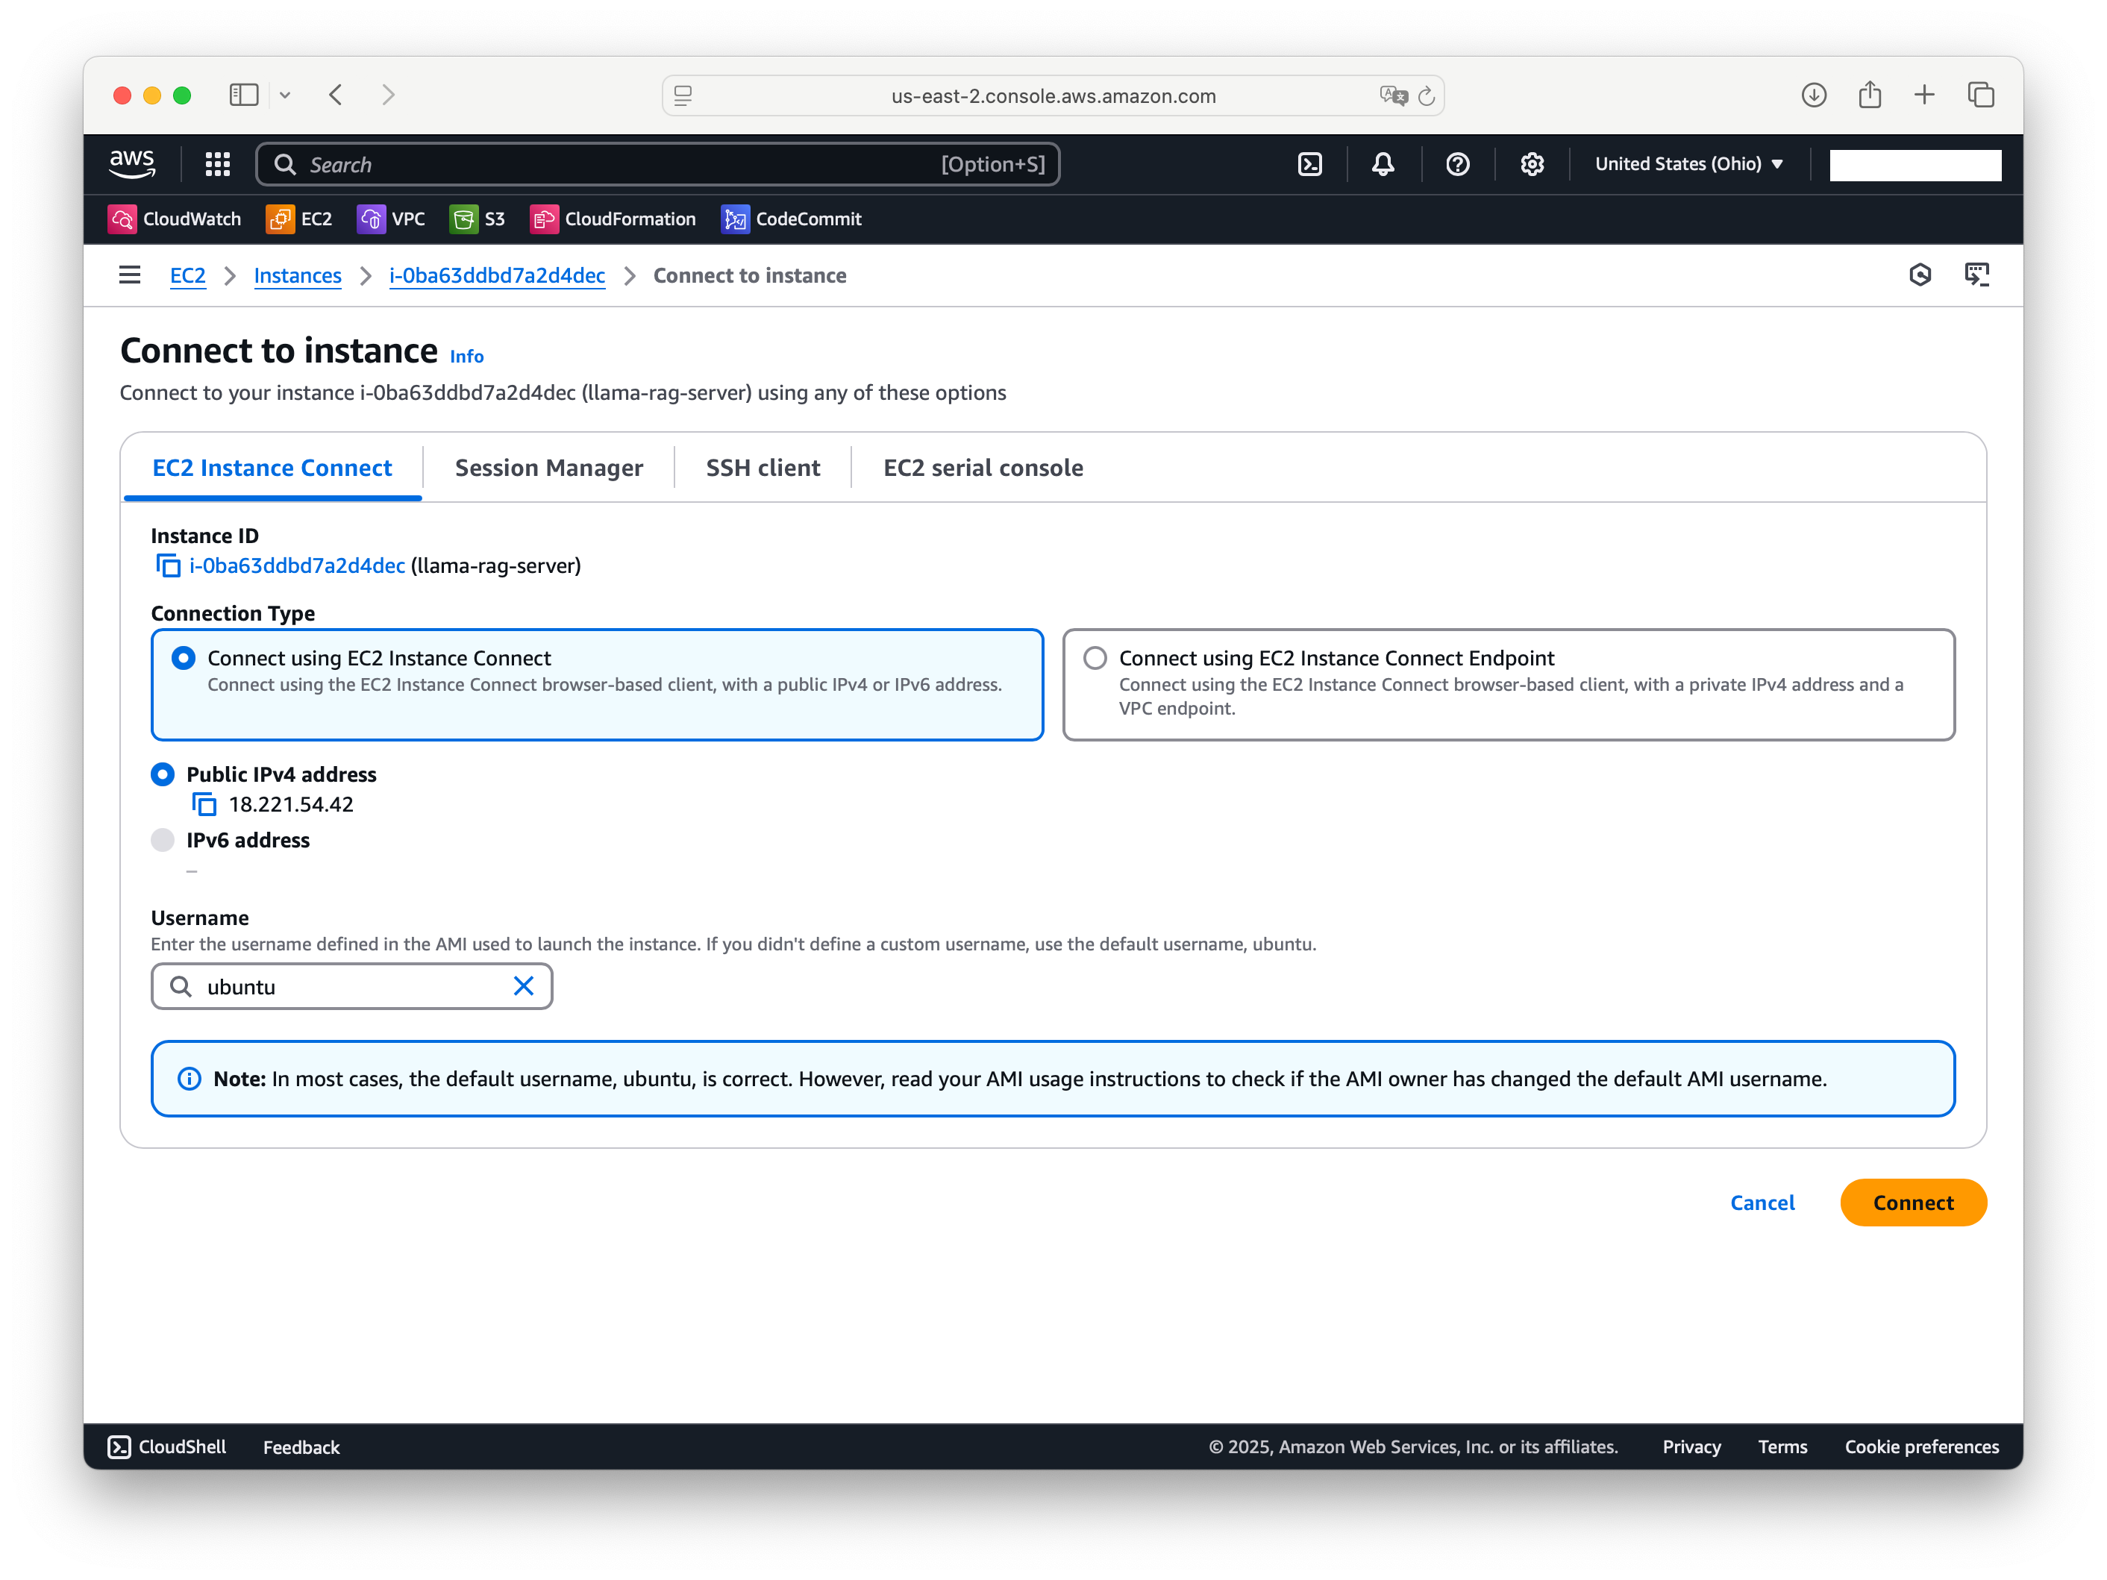Click the AWS logo home icon
The image size is (2107, 1580).
click(132, 164)
